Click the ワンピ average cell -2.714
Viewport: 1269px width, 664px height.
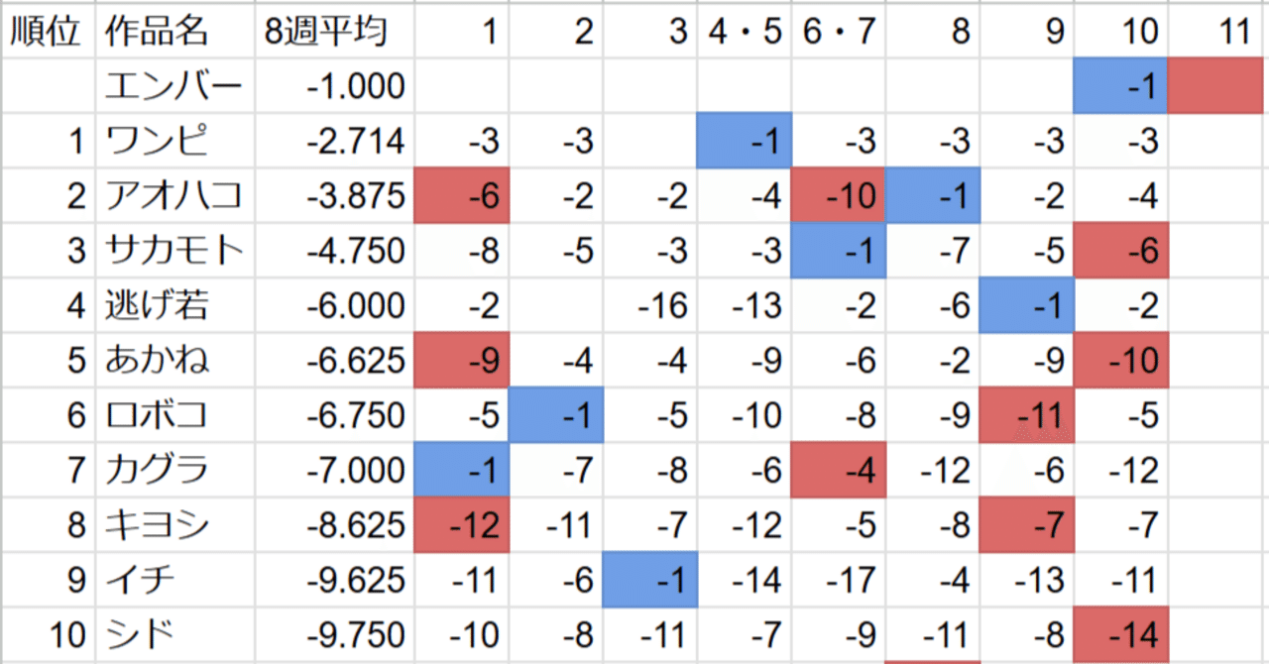(334, 141)
